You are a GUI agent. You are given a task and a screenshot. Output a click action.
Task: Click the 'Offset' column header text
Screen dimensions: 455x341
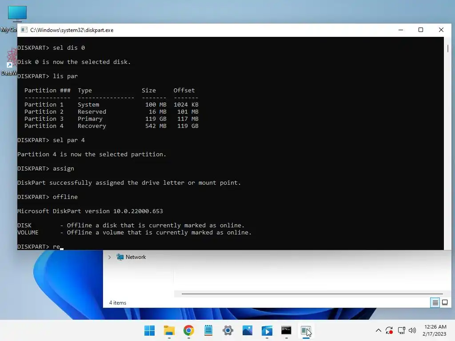[x=184, y=91]
